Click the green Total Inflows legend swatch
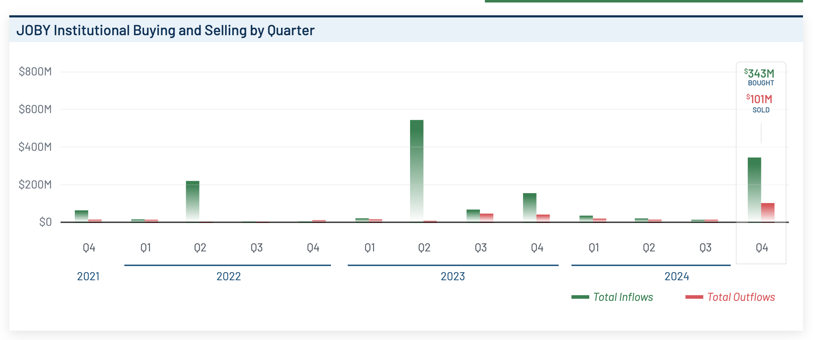Viewport: 813px width, 340px height. click(x=580, y=297)
